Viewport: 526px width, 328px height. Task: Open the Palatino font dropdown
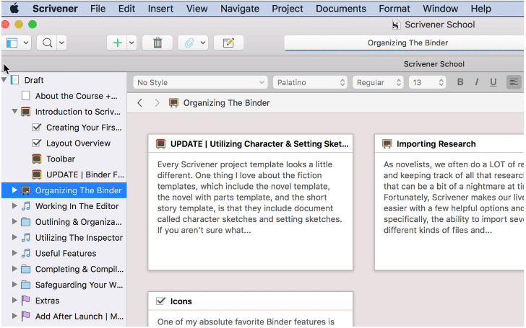click(310, 82)
